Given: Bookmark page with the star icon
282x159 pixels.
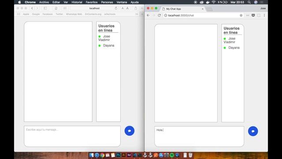Looking at the screenshot, I should pos(241,15).
